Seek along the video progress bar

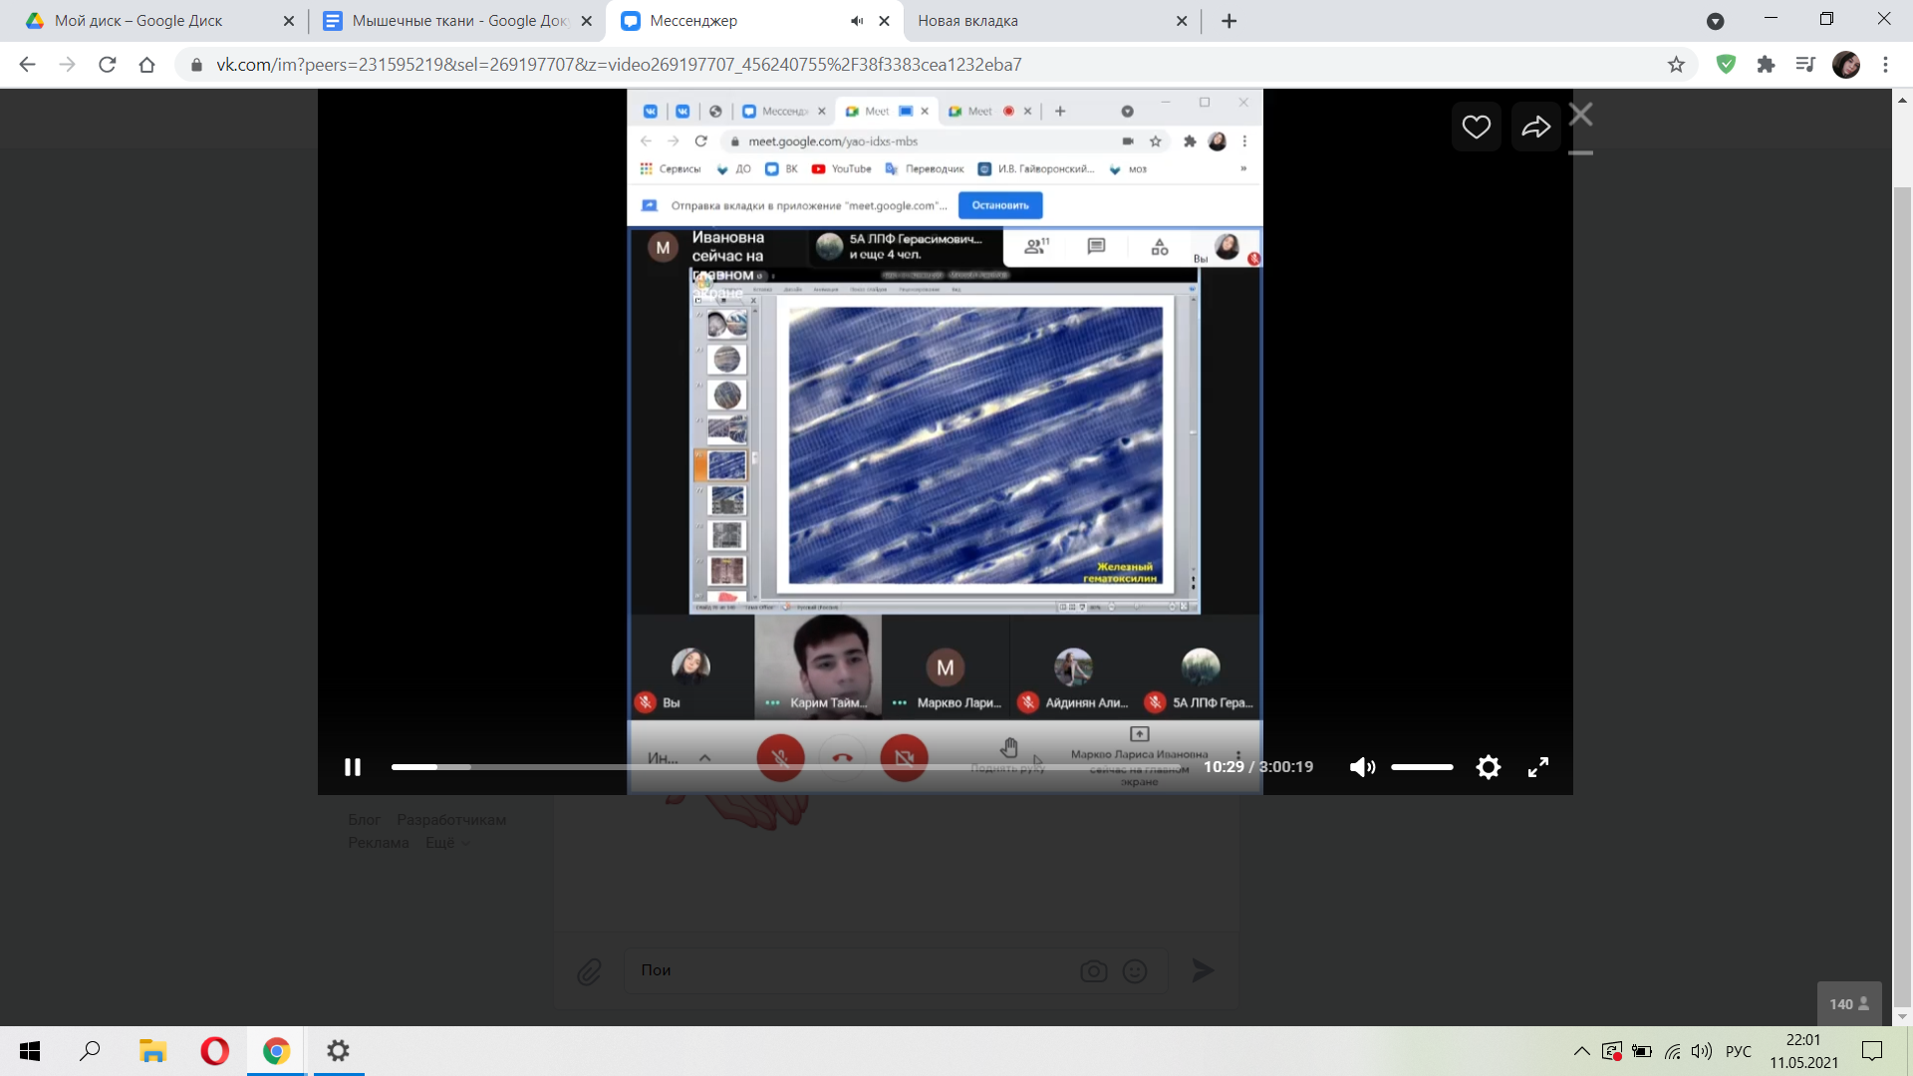pyautogui.click(x=786, y=767)
